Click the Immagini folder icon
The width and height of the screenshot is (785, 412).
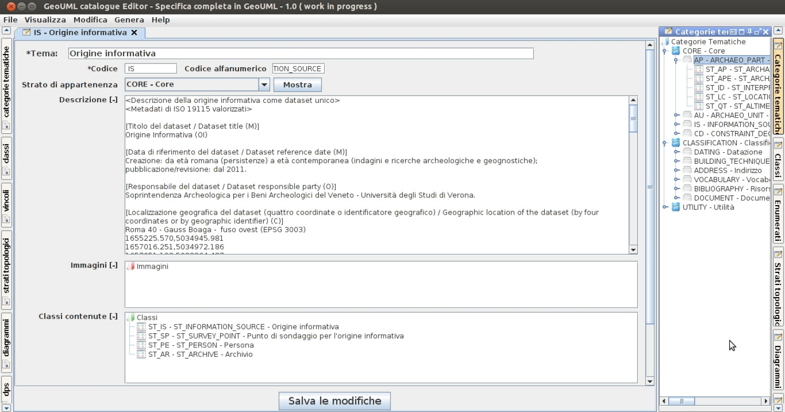(131, 267)
